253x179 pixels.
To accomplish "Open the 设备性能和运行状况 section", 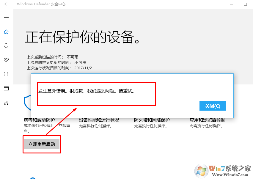I will click(x=99, y=120).
